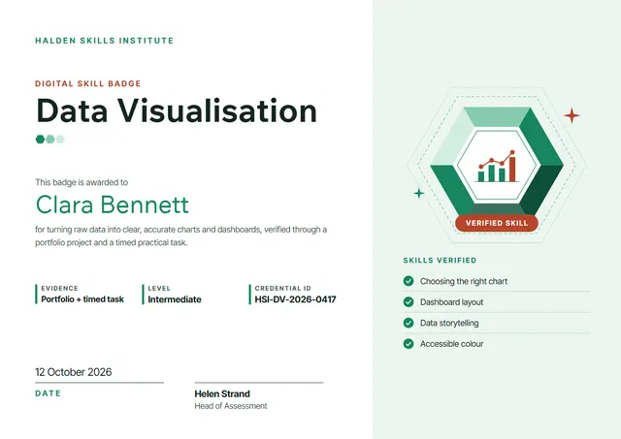Click the medium green hexagon dot under the title
The width and height of the screenshot is (621, 439).
pos(50,139)
